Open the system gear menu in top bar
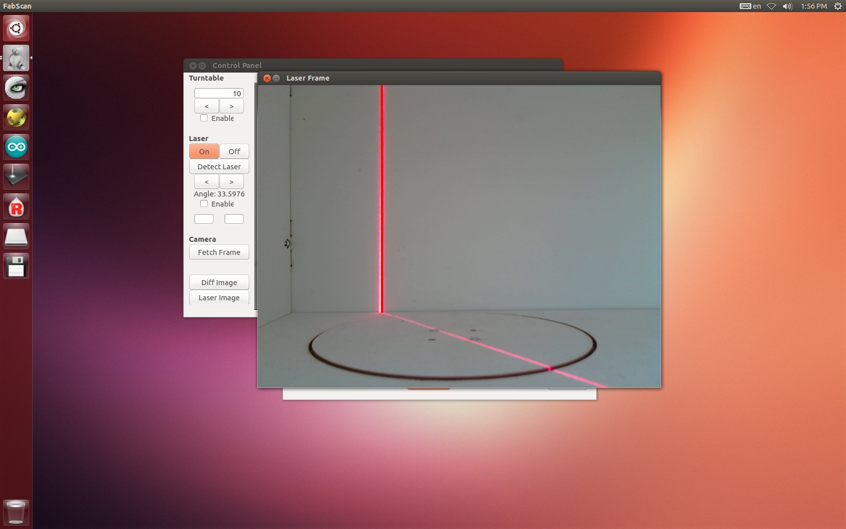The height and width of the screenshot is (529, 846). [837, 6]
